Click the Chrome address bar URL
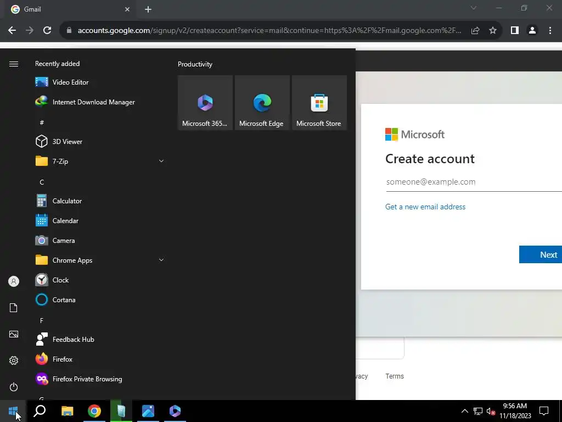 269,30
